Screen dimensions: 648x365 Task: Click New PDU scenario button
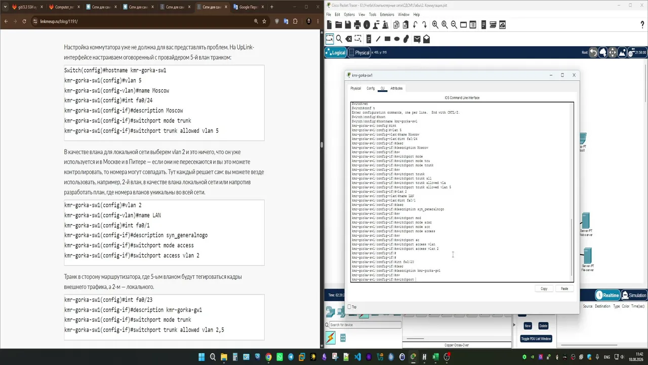point(528,326)
